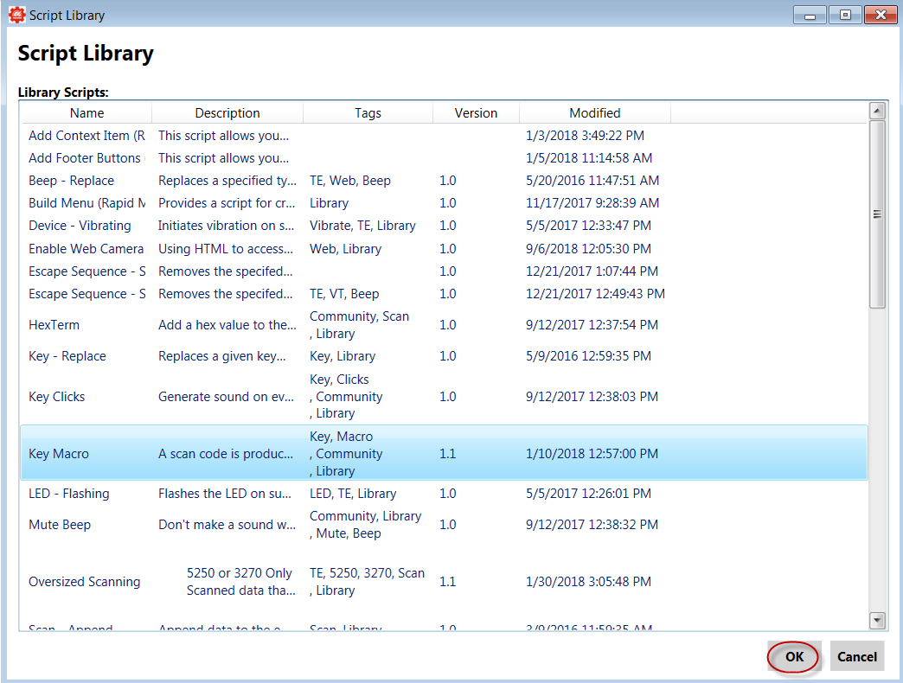Click the OK button
The image size is (903, 683).
793,656
